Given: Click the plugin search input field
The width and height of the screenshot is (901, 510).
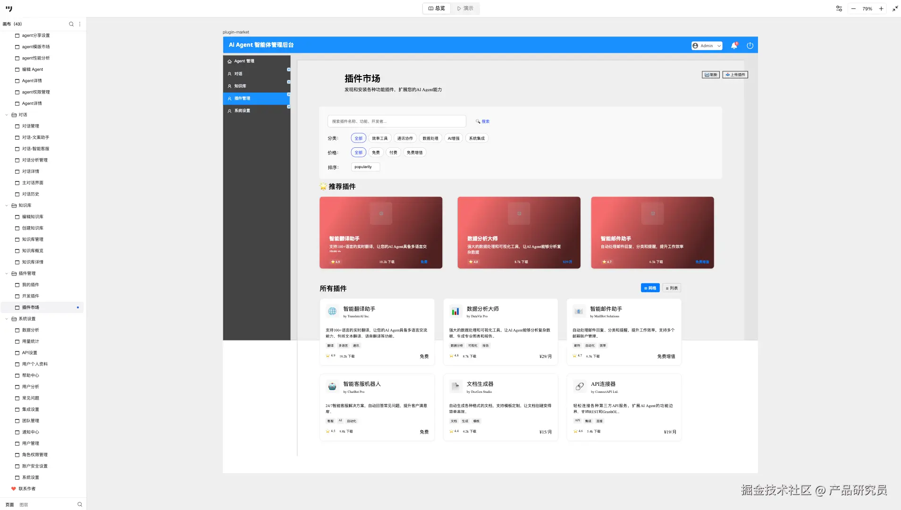Looking at the screenshot, I should [397, 121].
